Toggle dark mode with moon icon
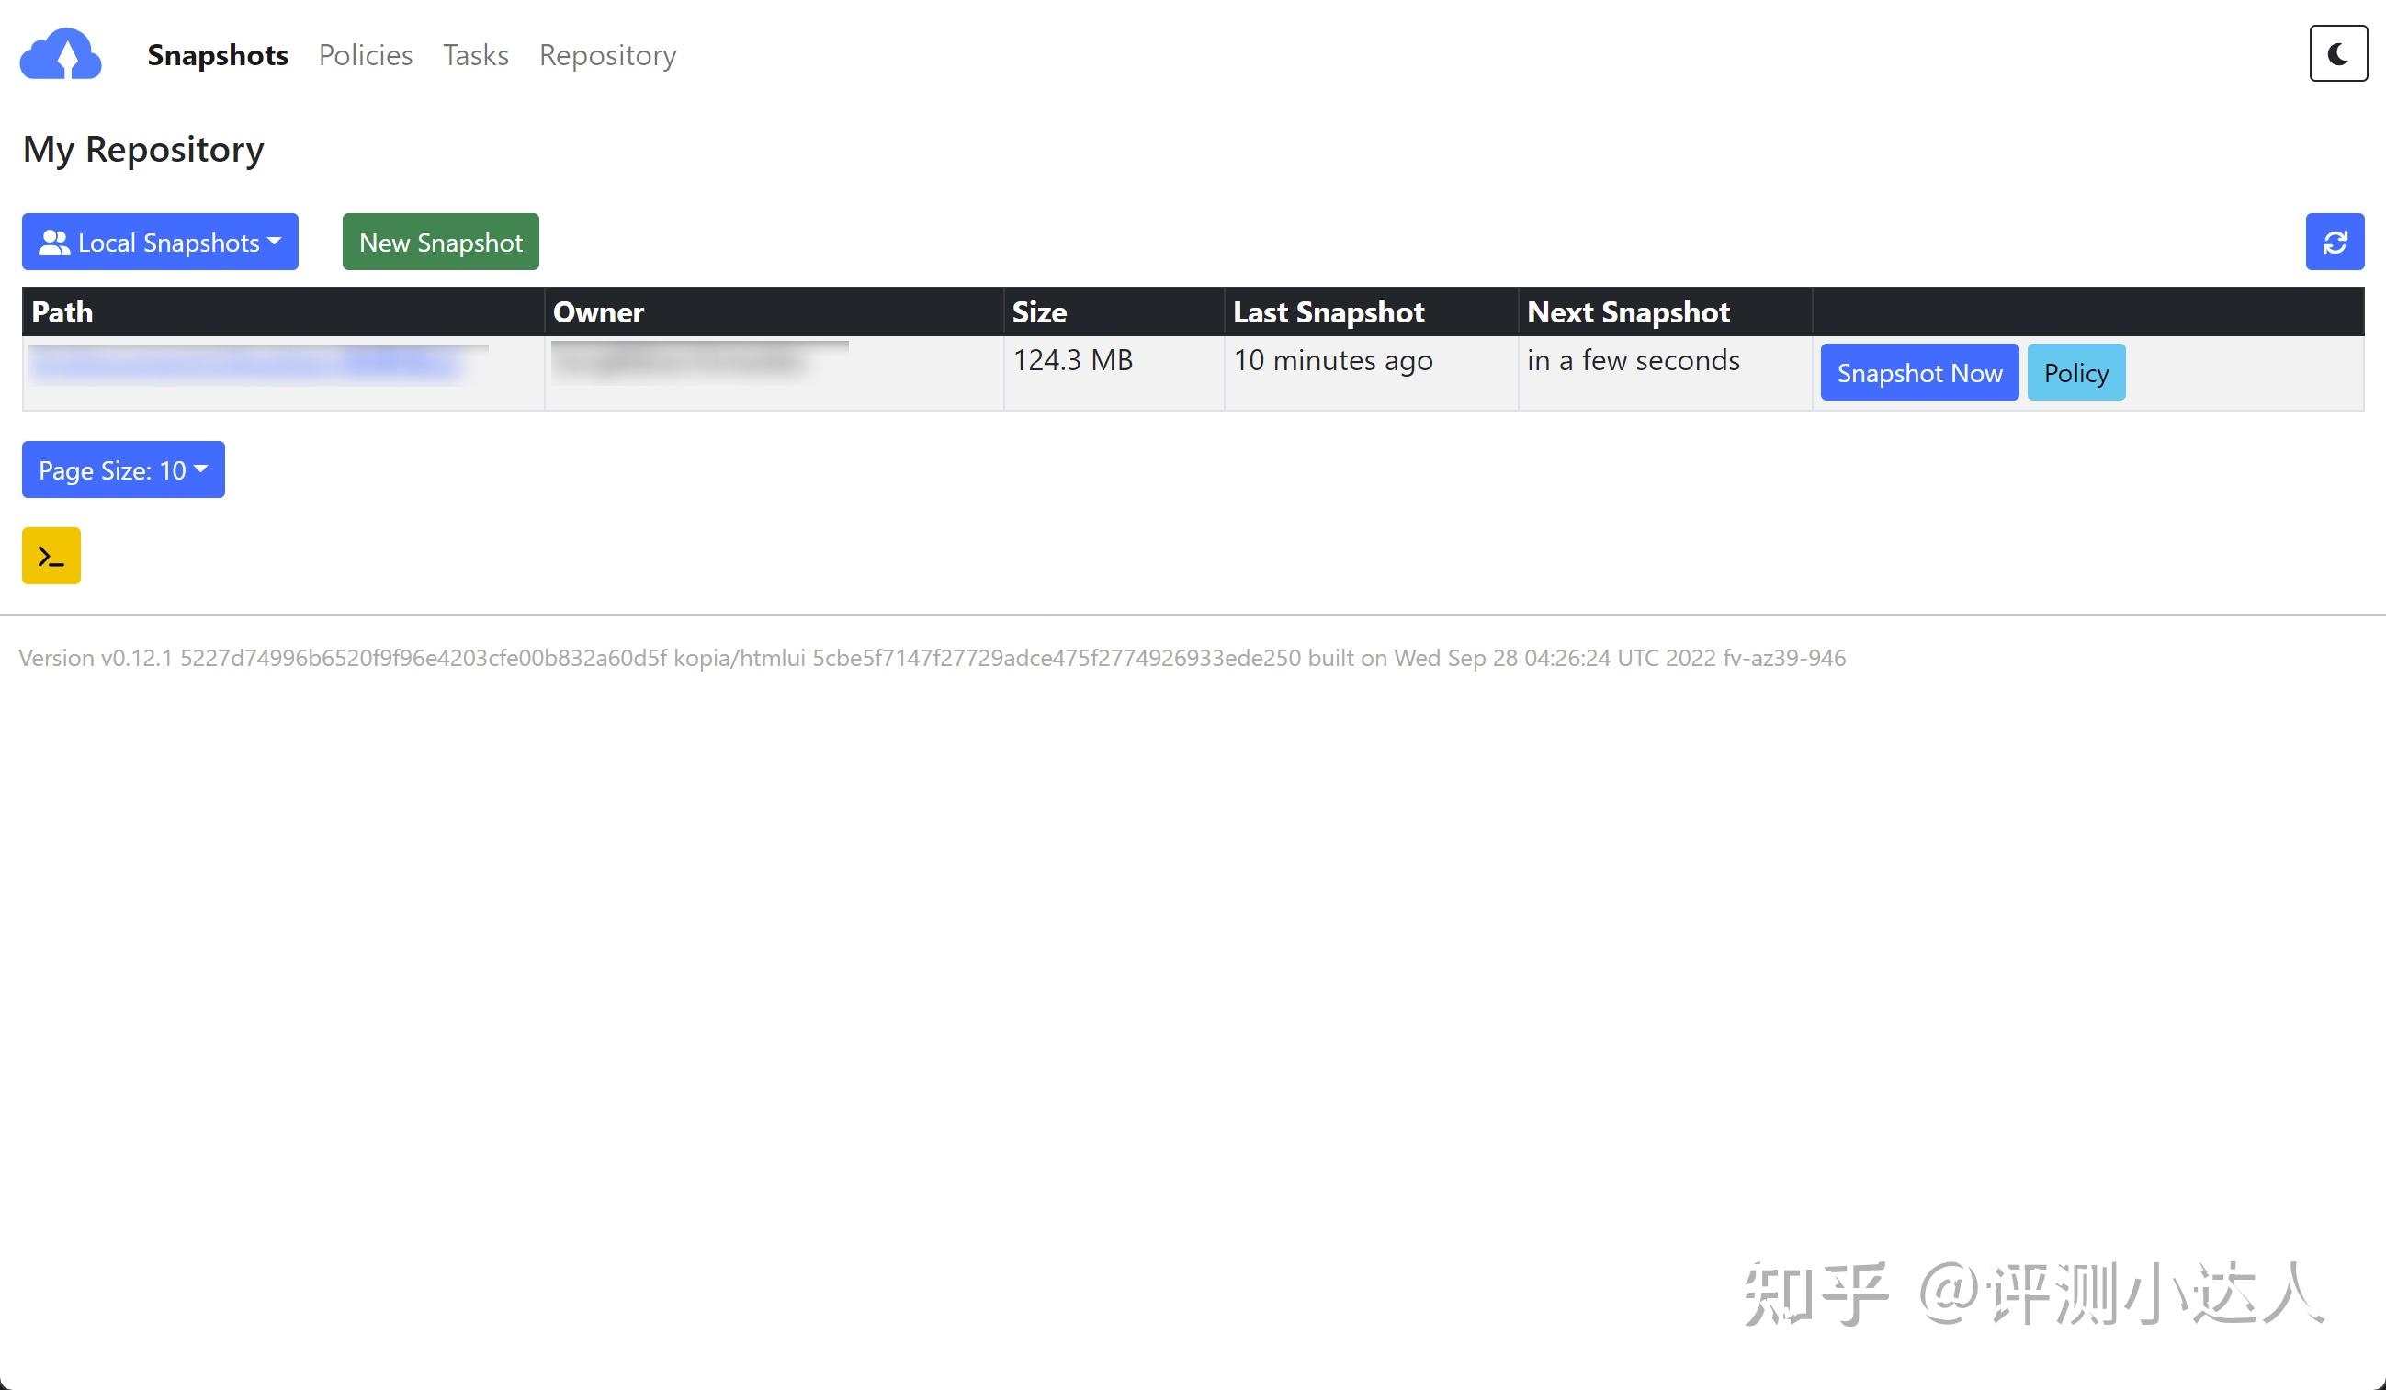The image size is (2386, 1390). click(2336, 54)
